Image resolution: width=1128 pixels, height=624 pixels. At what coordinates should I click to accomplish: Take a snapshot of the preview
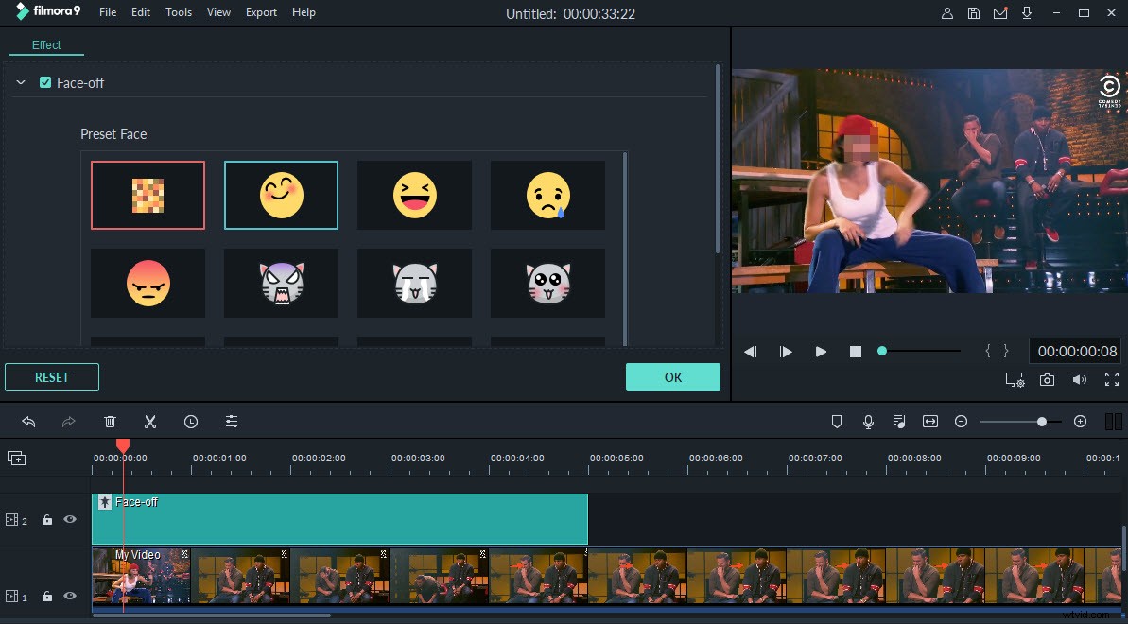coord(1047,379)
